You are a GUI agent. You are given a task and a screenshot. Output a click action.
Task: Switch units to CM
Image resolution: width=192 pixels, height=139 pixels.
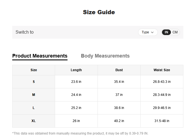(x=175, y=32)
